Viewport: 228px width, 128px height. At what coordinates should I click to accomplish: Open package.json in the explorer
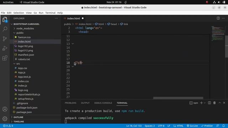(24, 112)
